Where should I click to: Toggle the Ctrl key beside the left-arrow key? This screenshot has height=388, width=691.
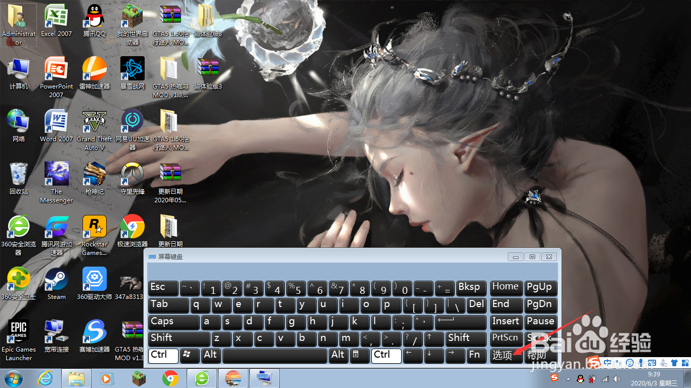(386, 356)
